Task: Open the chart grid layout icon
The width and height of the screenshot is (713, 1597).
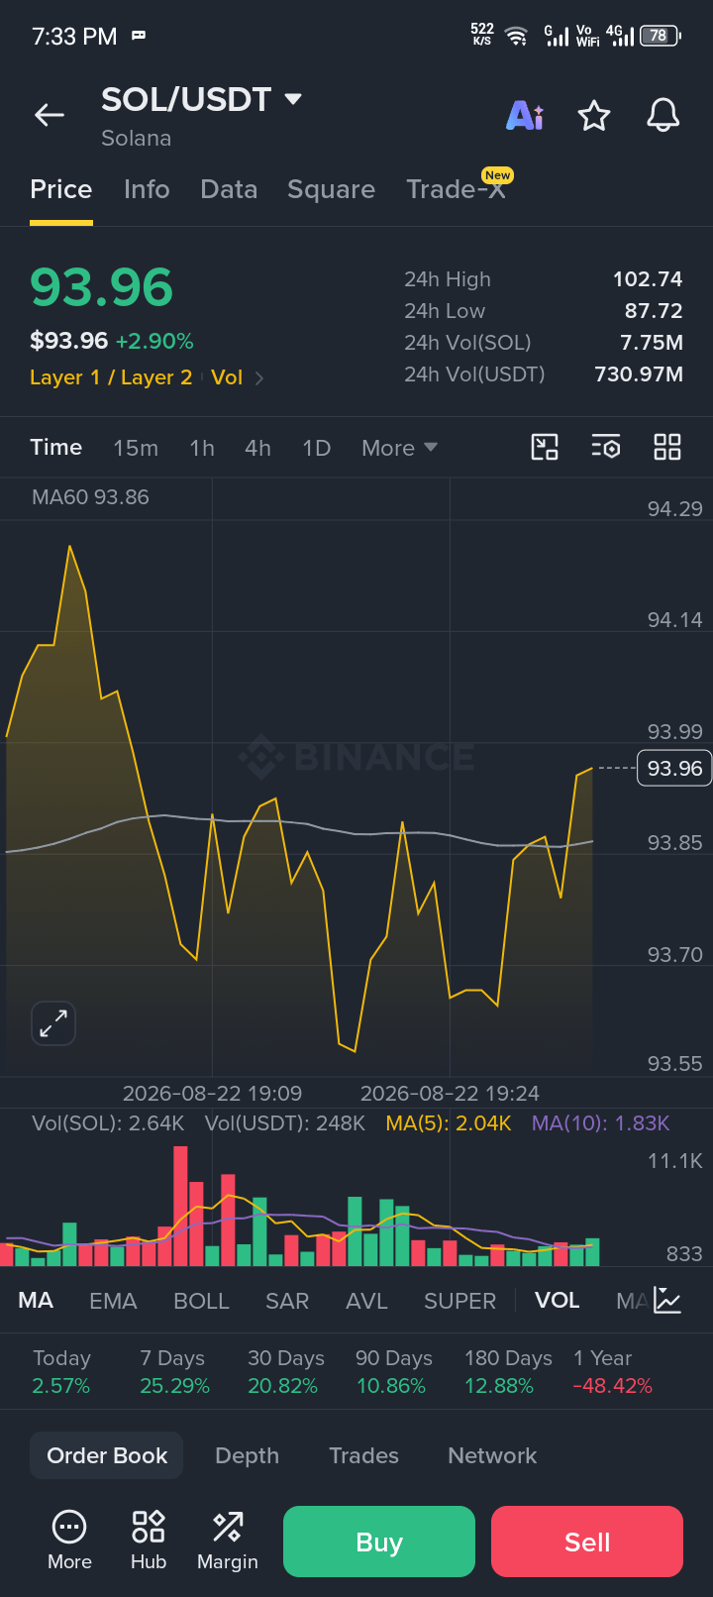Action: click(667, 447)
